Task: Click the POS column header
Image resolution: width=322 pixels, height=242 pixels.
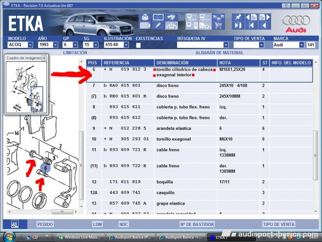Action: 94,63
